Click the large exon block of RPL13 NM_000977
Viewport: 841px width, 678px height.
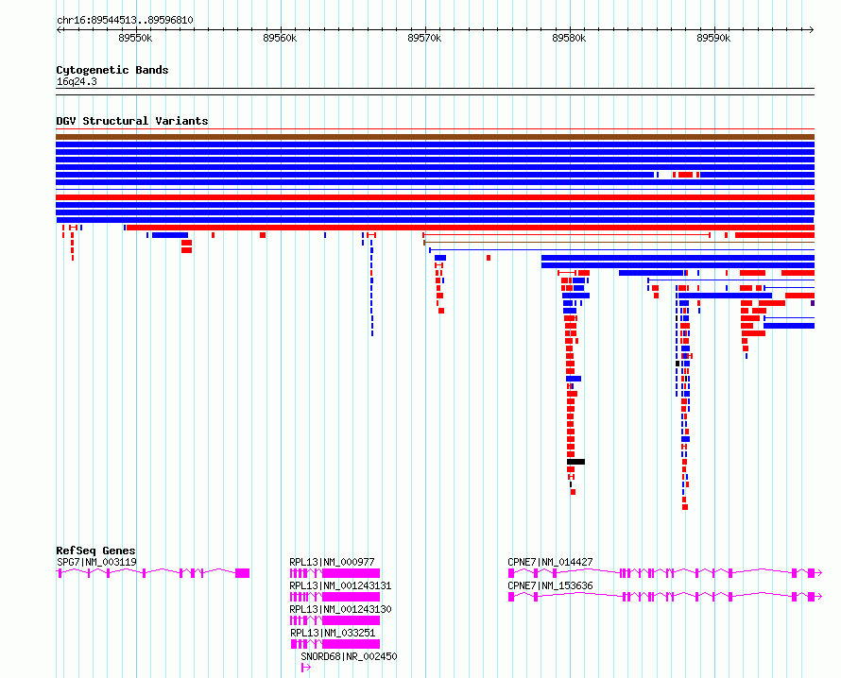352,573
